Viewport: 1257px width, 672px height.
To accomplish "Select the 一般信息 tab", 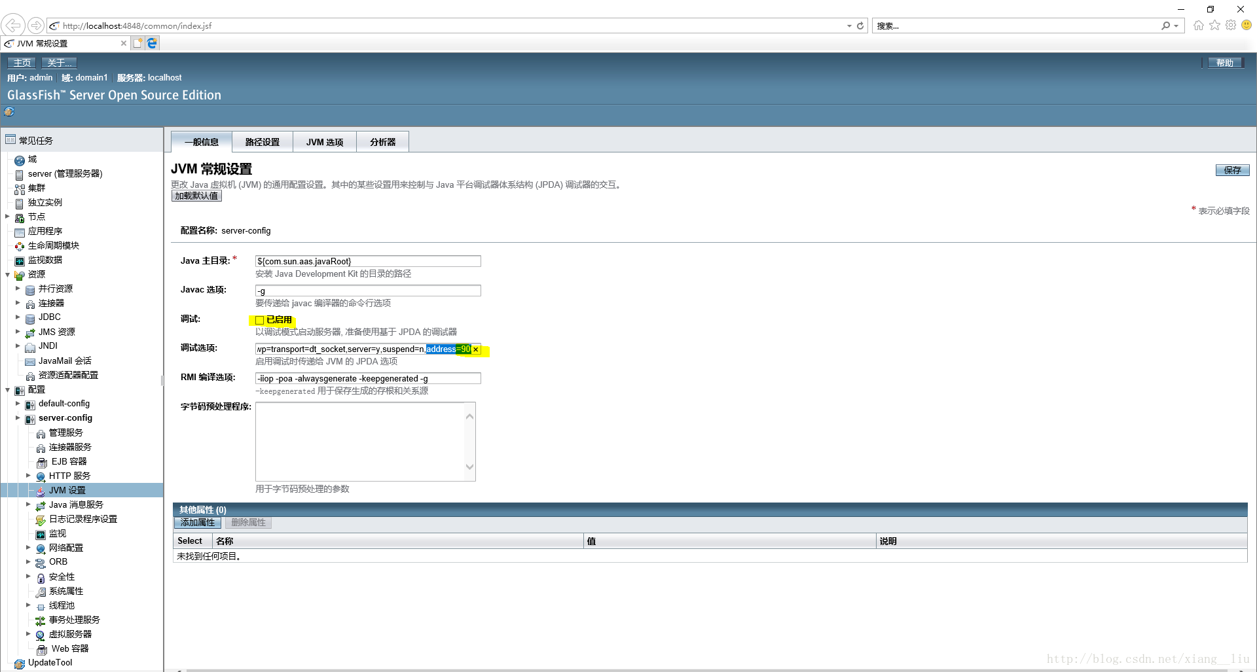I will click(202, 142).
